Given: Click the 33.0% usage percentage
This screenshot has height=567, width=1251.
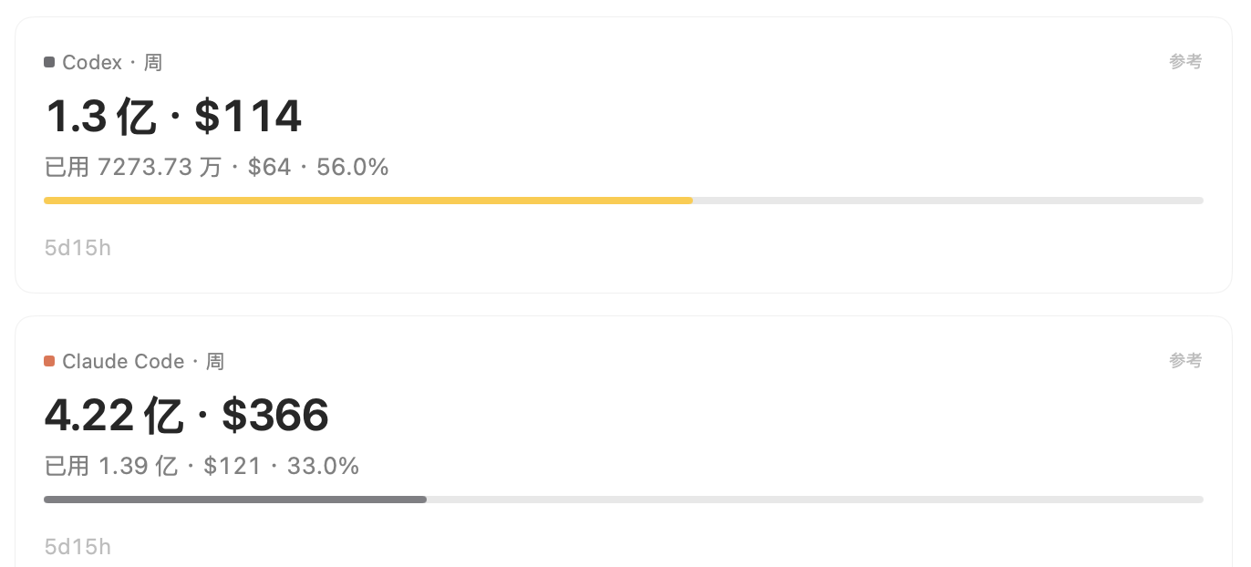Looking at the screenshot, I should click(x=324, y=466).
